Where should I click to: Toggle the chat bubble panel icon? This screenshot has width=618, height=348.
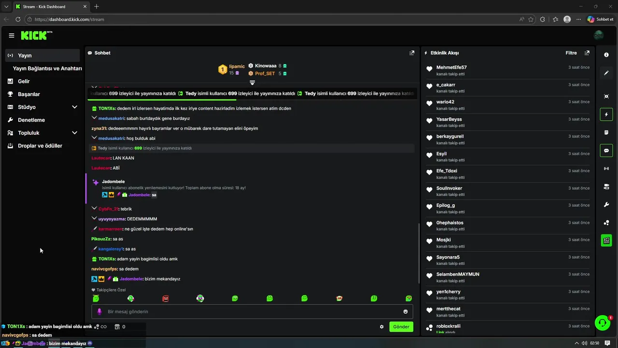click(x=606, y=151)
